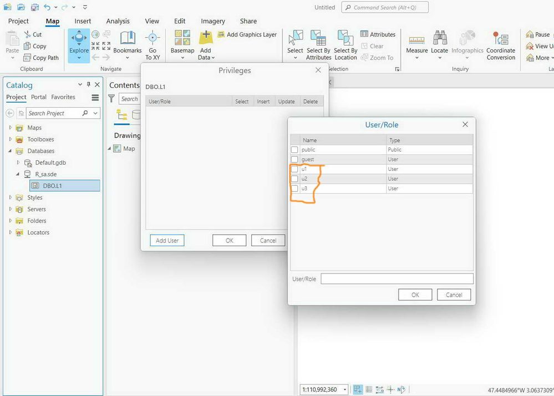554x396 pixels.
Task: Open the Favorites tab in Catalog
Action: (x=63, y=97)
